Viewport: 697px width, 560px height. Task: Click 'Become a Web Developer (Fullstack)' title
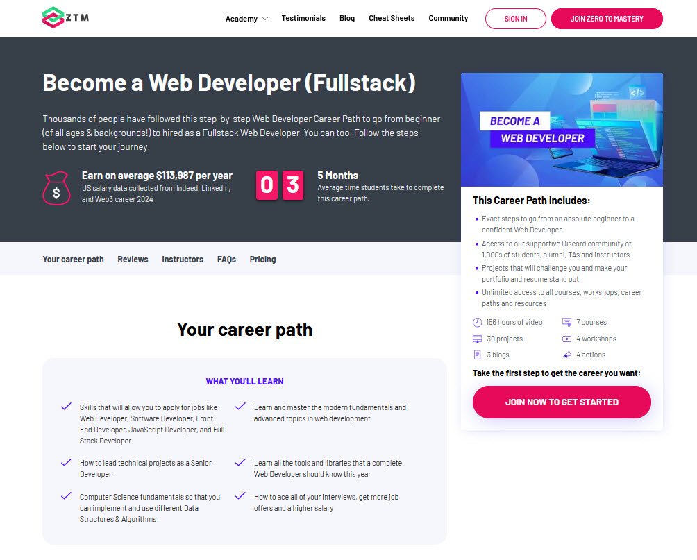click(229, 83)
